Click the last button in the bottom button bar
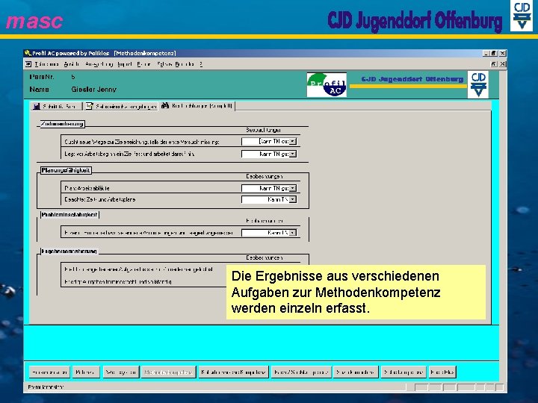The height and width of the screenshot is (403, 538). tap(442, 372)
